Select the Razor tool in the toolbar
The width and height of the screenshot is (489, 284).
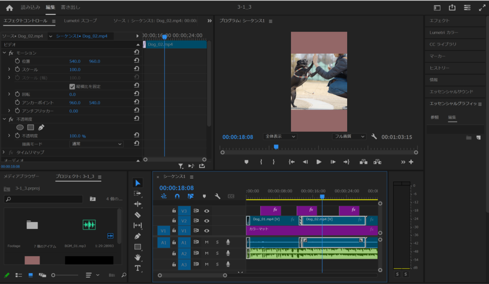(137, 215)
